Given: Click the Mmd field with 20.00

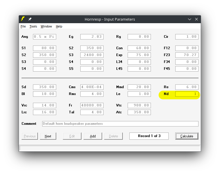Looking at the screenshot, I should [139, 87].
